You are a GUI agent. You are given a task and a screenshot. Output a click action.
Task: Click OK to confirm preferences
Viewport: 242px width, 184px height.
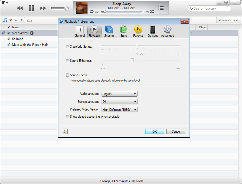coord(155,132)
